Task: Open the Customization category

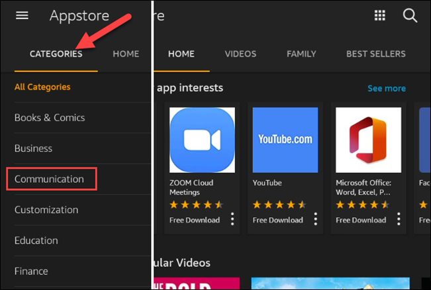Action: click(46, 210)
